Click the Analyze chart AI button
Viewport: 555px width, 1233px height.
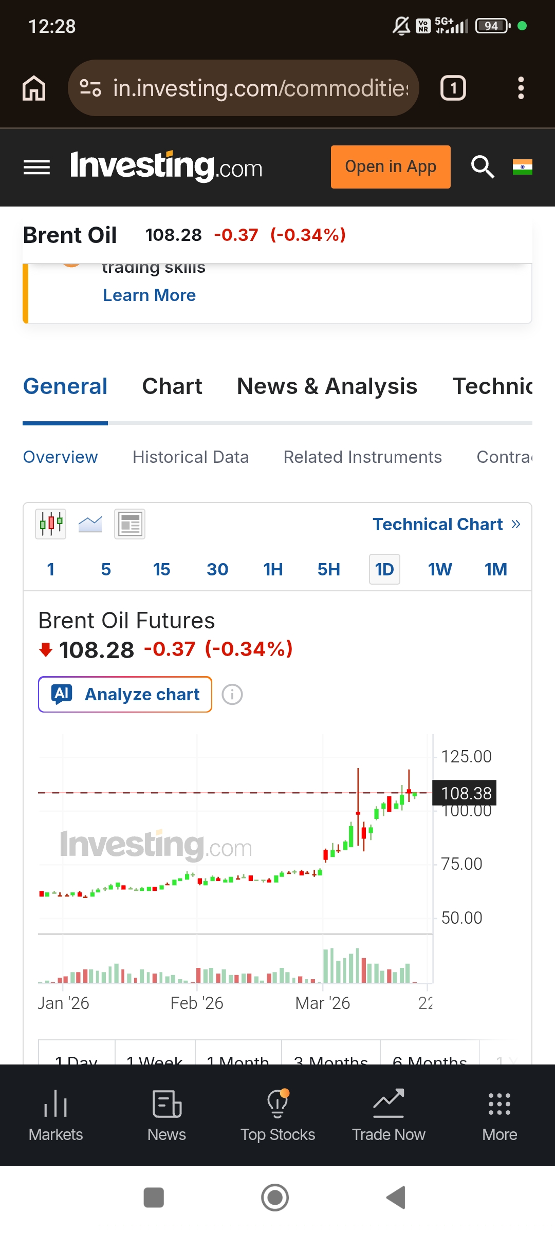(x=125, y=695)
